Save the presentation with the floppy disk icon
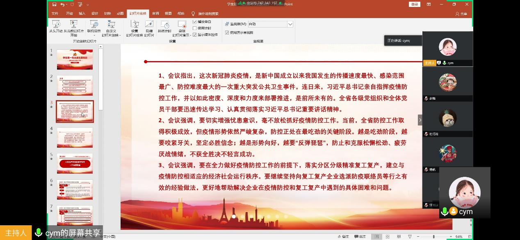The height and width of the screenshot is (240, 520). click(55, 5)
